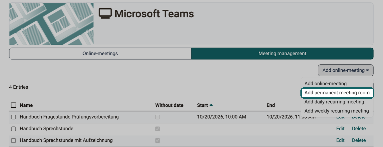Click the course banner image
This screenshot has height=147, width=383.
(51, 24)
